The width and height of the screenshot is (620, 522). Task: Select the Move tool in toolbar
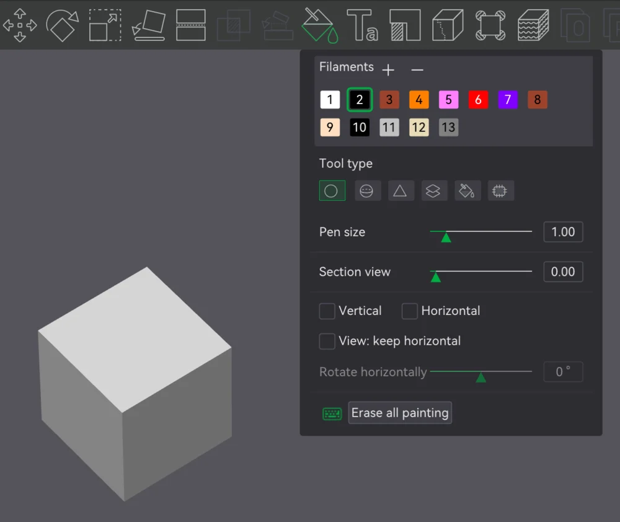[20, 25]
